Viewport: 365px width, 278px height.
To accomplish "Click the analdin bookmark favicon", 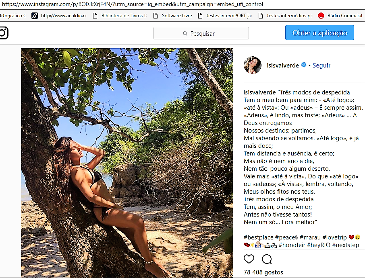I will pyautogui.click(x=35, y=16).
